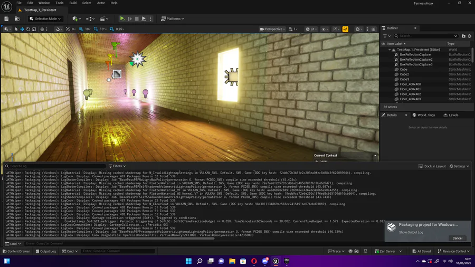Open the Edit menu
Image resolution: width=475 pixels, height=267 pixels.
click(30, 3)
